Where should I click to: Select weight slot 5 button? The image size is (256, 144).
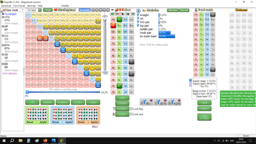pyautogui.click(x=108, y=10)
